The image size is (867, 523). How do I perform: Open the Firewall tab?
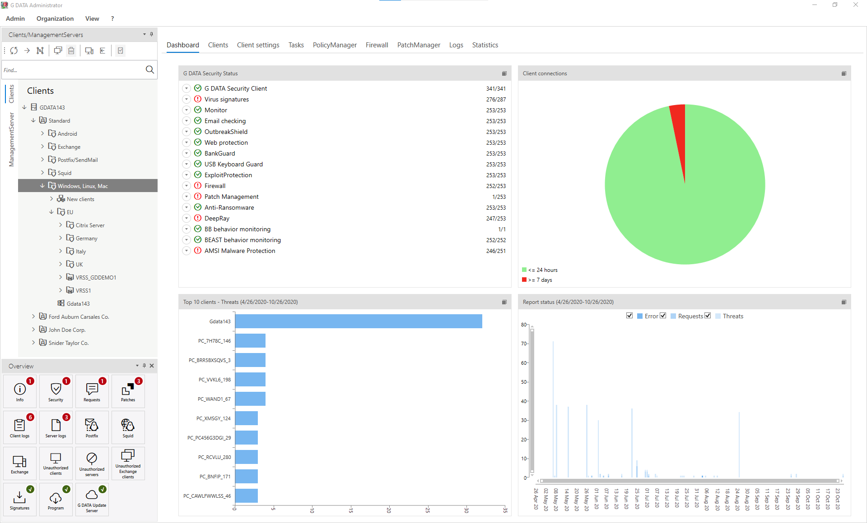pyautogui.click(x=377, y=45)
